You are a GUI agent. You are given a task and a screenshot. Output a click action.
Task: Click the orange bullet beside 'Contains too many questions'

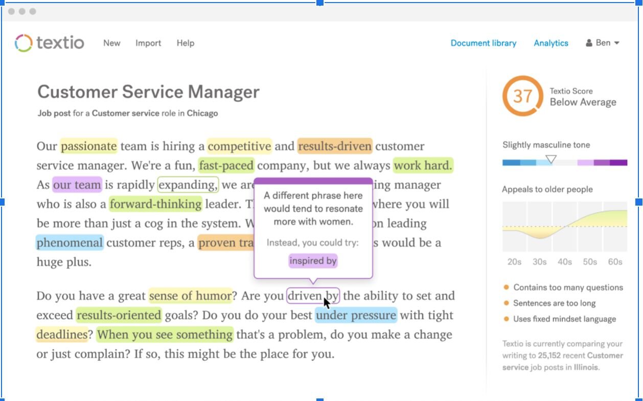pyautogui.click(x=507, y=287)
